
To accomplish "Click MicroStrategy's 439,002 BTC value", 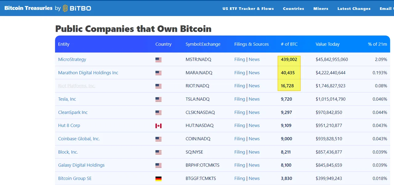I will 289,60.
